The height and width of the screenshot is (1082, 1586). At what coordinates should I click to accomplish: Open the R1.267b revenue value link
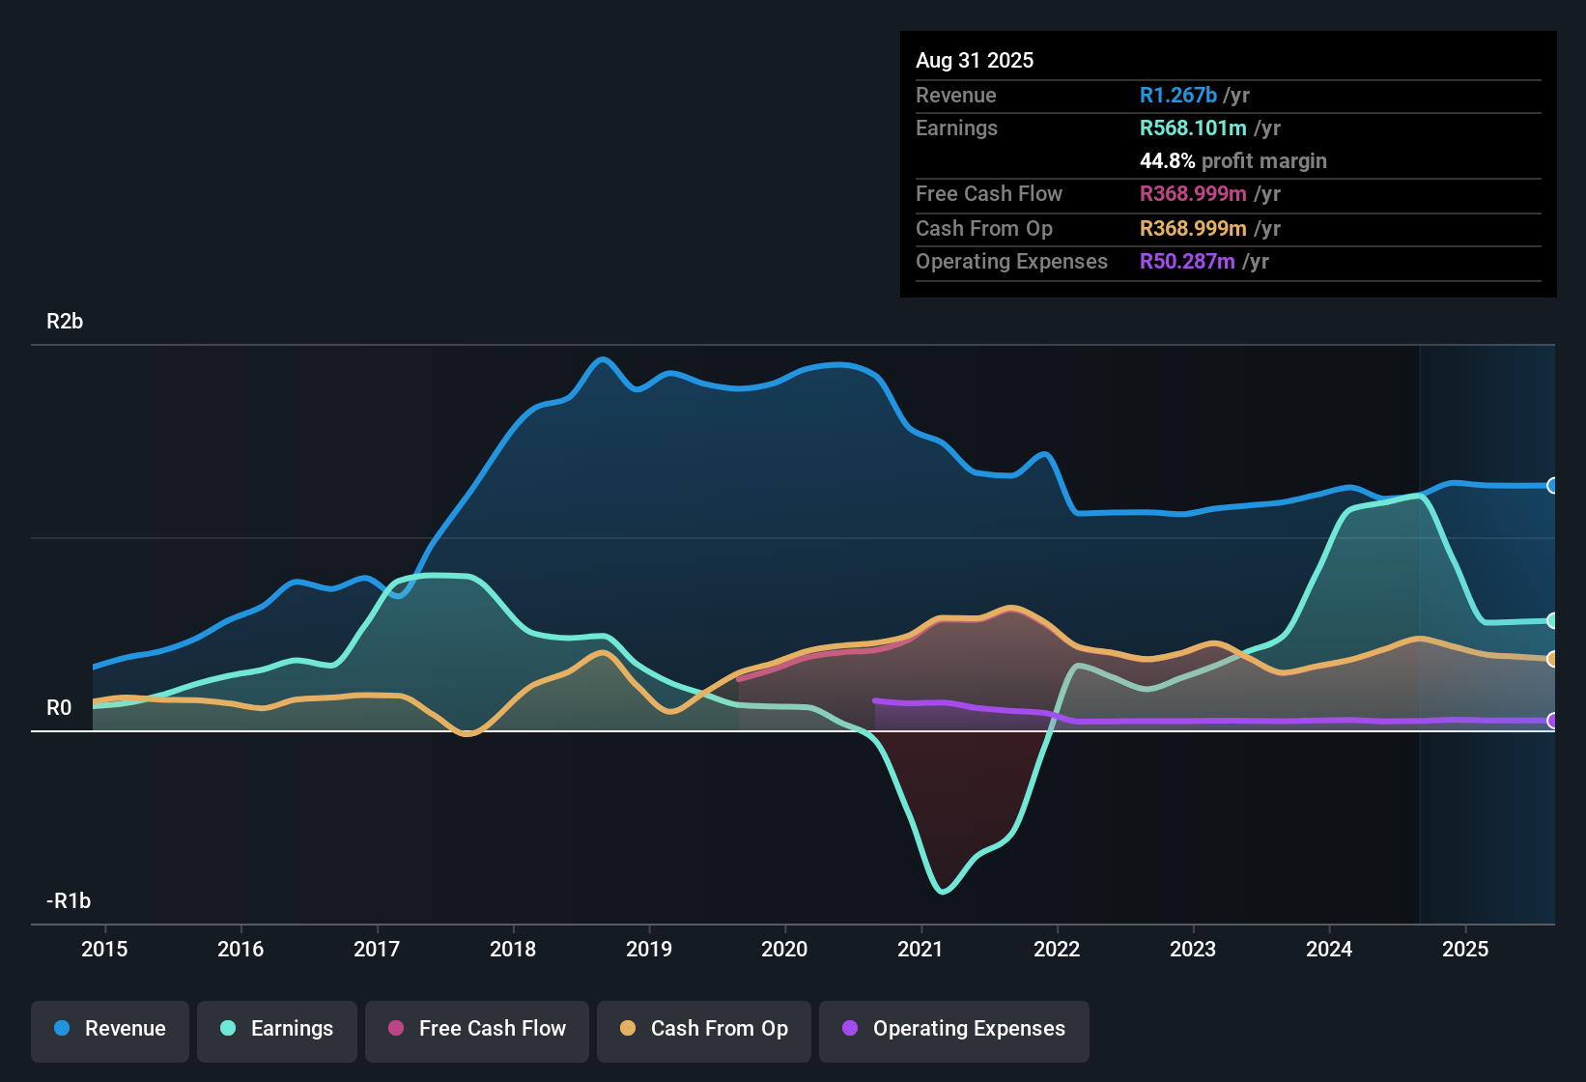pyautogui.click(x=1177, y=96)
